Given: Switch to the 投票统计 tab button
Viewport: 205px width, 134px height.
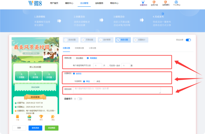Looking at the screenshot, I should pos(140,40).
